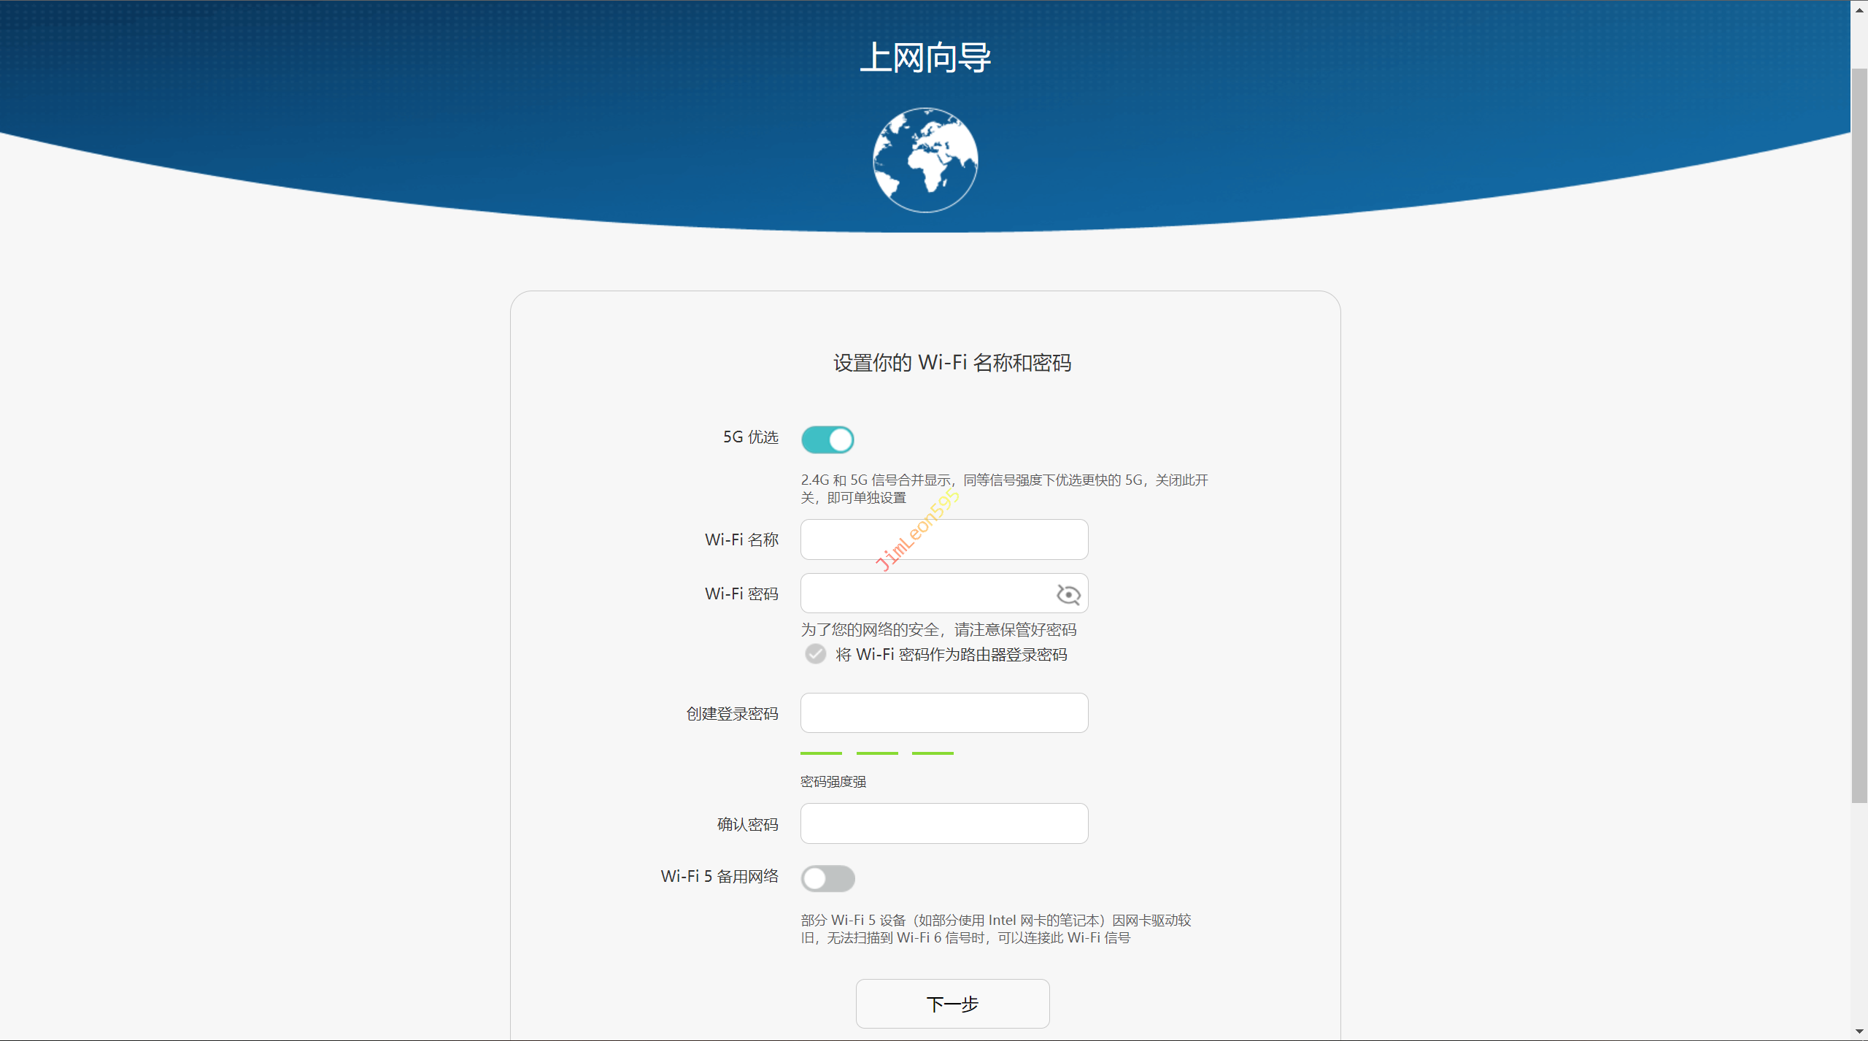
Task: Click the globe icon in header
Action: pos(925,160)
